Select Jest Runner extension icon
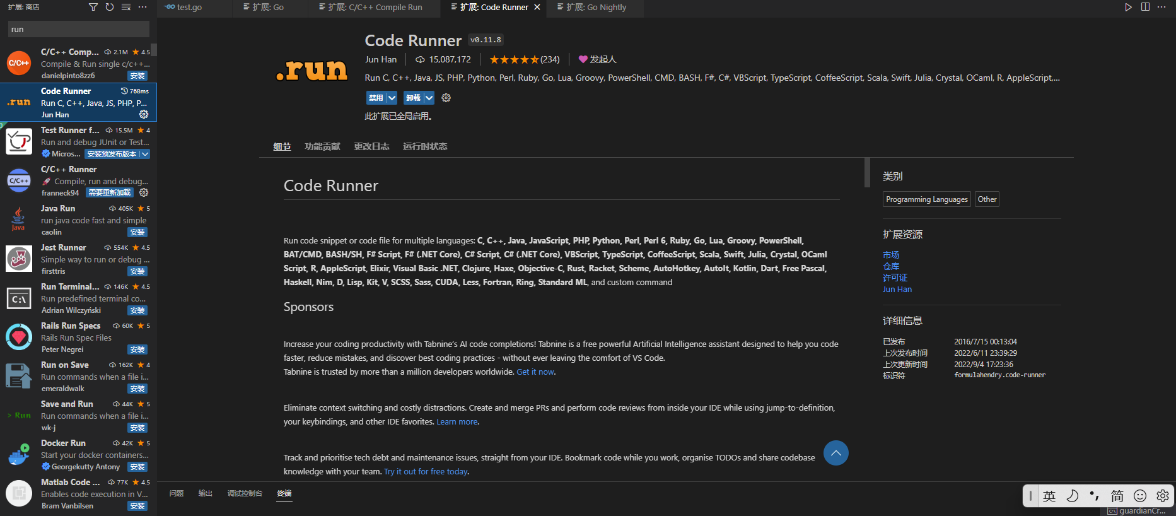Image resolution: width=1176 pixels, height=516 pixels. 19,259
